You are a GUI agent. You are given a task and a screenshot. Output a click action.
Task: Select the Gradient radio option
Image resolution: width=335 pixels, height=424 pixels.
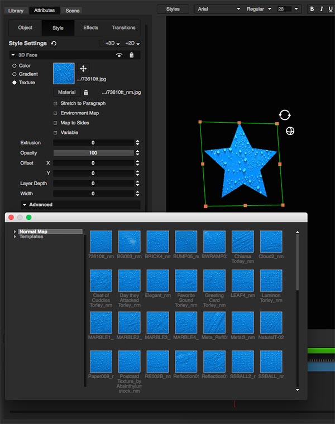click(x=15, y=74)
